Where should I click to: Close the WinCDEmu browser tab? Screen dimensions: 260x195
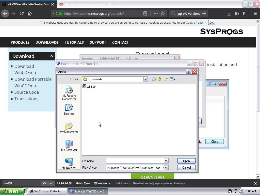point(53,4)
